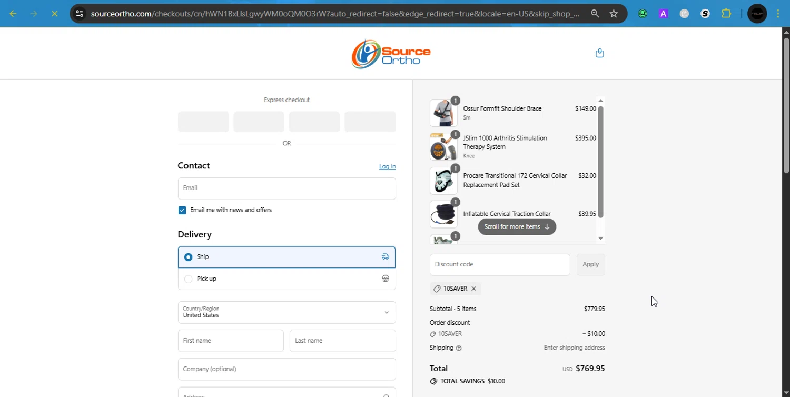Select the Ship delivery option

[287, 257]
